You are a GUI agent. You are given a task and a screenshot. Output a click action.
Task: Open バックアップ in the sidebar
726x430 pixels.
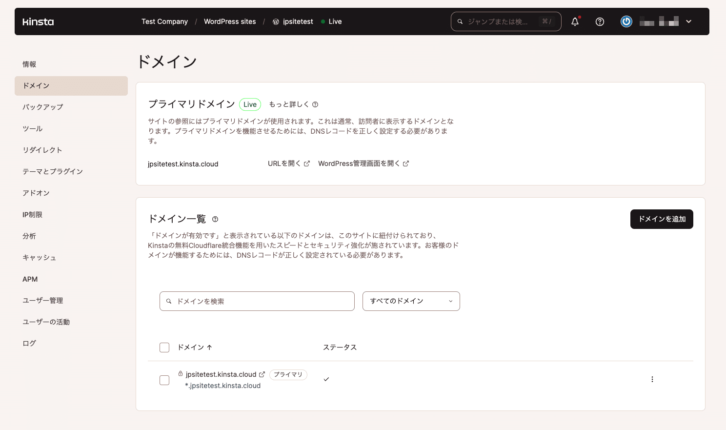(x=42, y=107)
